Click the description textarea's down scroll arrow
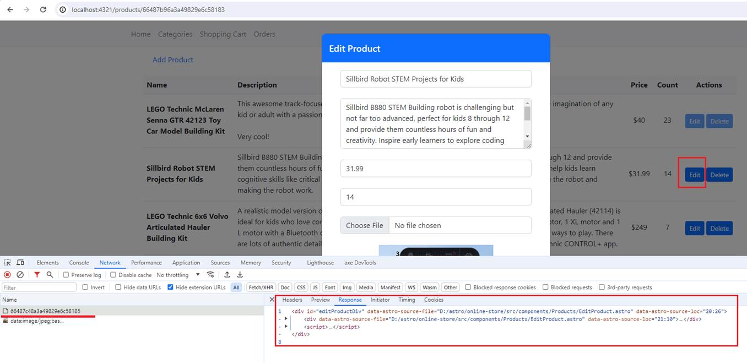Screen dimensions: 747x363 [527, 136]
